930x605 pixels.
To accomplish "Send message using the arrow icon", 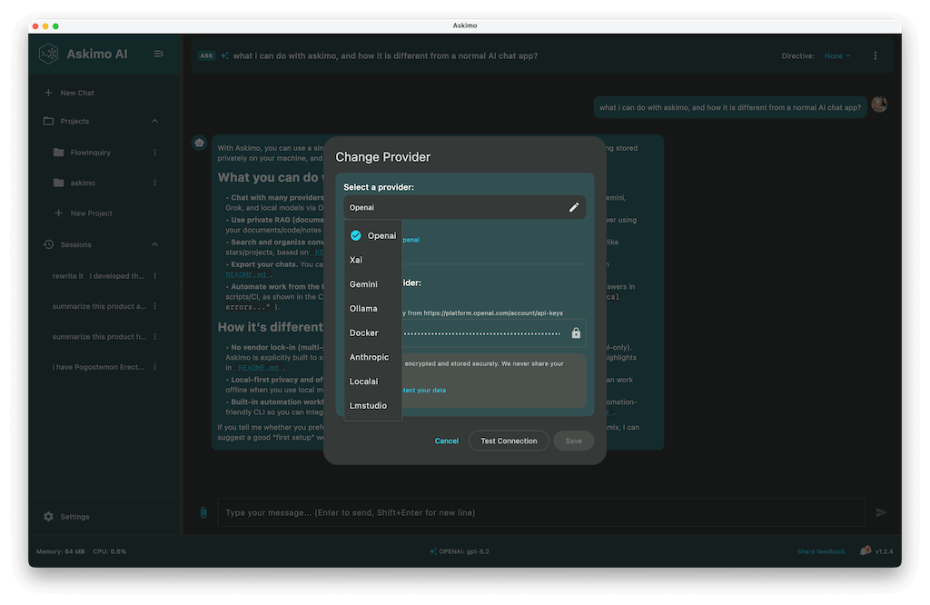I will tap(881, 511).
